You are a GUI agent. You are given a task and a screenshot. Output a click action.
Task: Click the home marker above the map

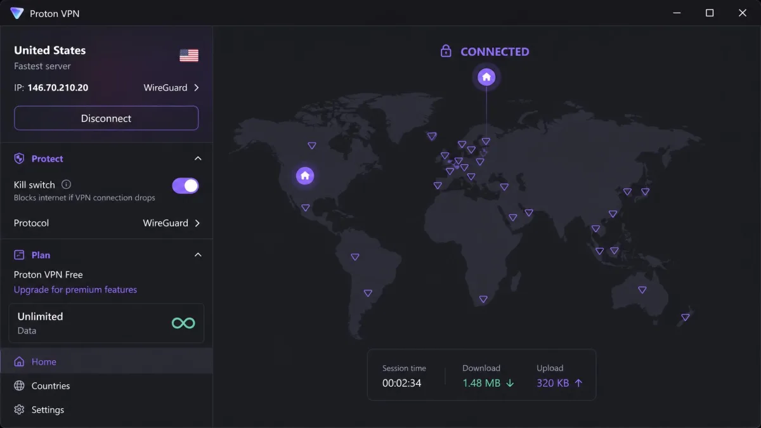pyautogui.click(x=486, y=77)
